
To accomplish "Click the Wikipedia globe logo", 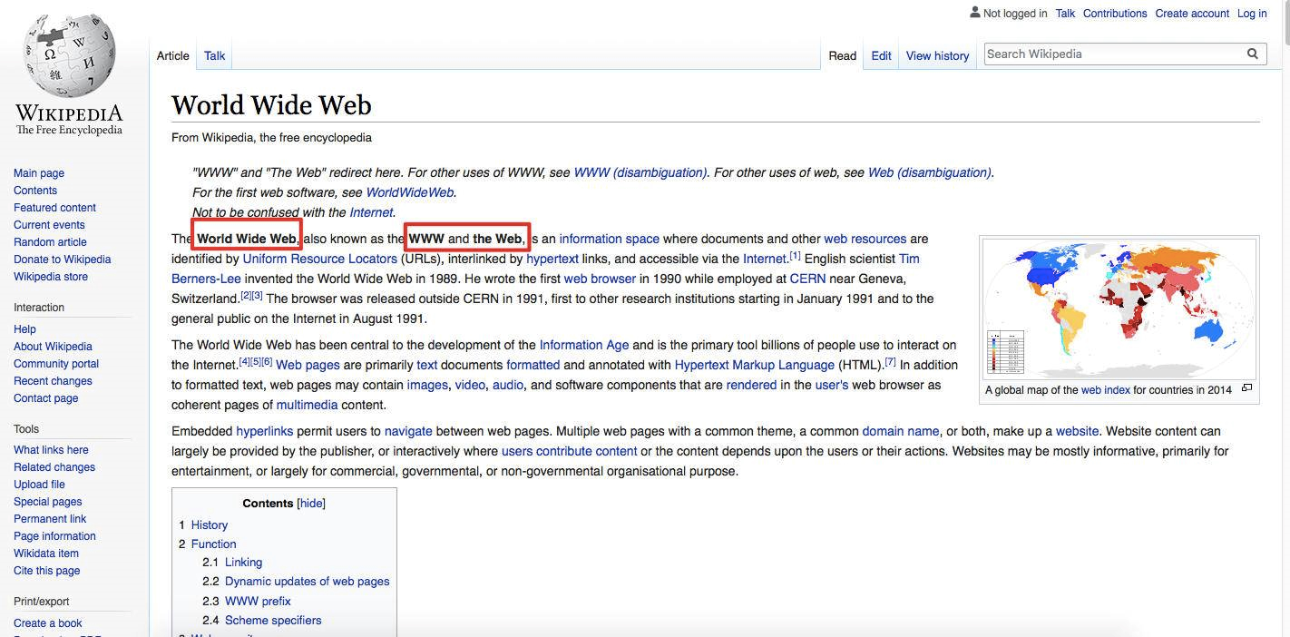I will point(70,55).
